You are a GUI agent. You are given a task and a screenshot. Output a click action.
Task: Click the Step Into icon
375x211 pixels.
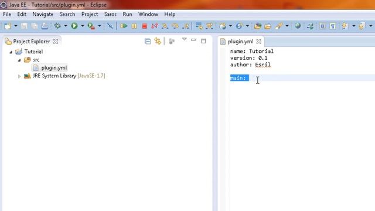coord(165,26)
